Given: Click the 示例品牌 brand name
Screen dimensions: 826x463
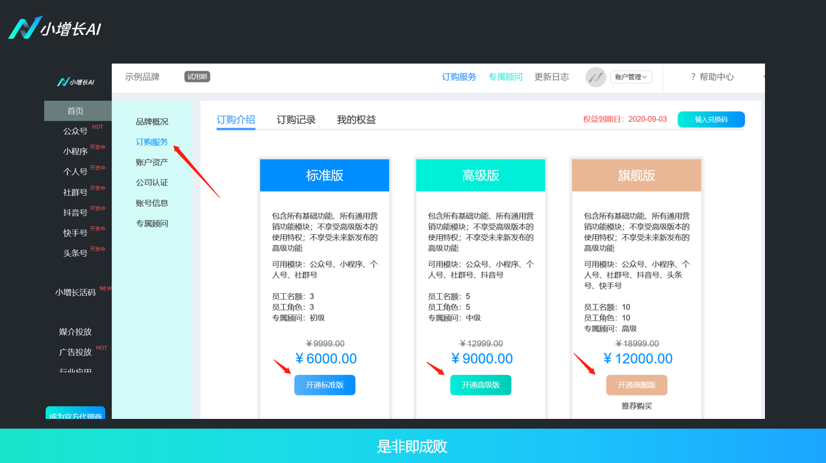Looking at the screenshot, I should click(x=142, y=77).
